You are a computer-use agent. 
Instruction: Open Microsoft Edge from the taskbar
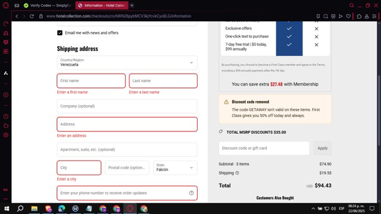[62, 209]
